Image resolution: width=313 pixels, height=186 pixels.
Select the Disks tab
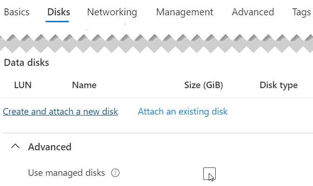pyautogui.click(x=59, y=12)
